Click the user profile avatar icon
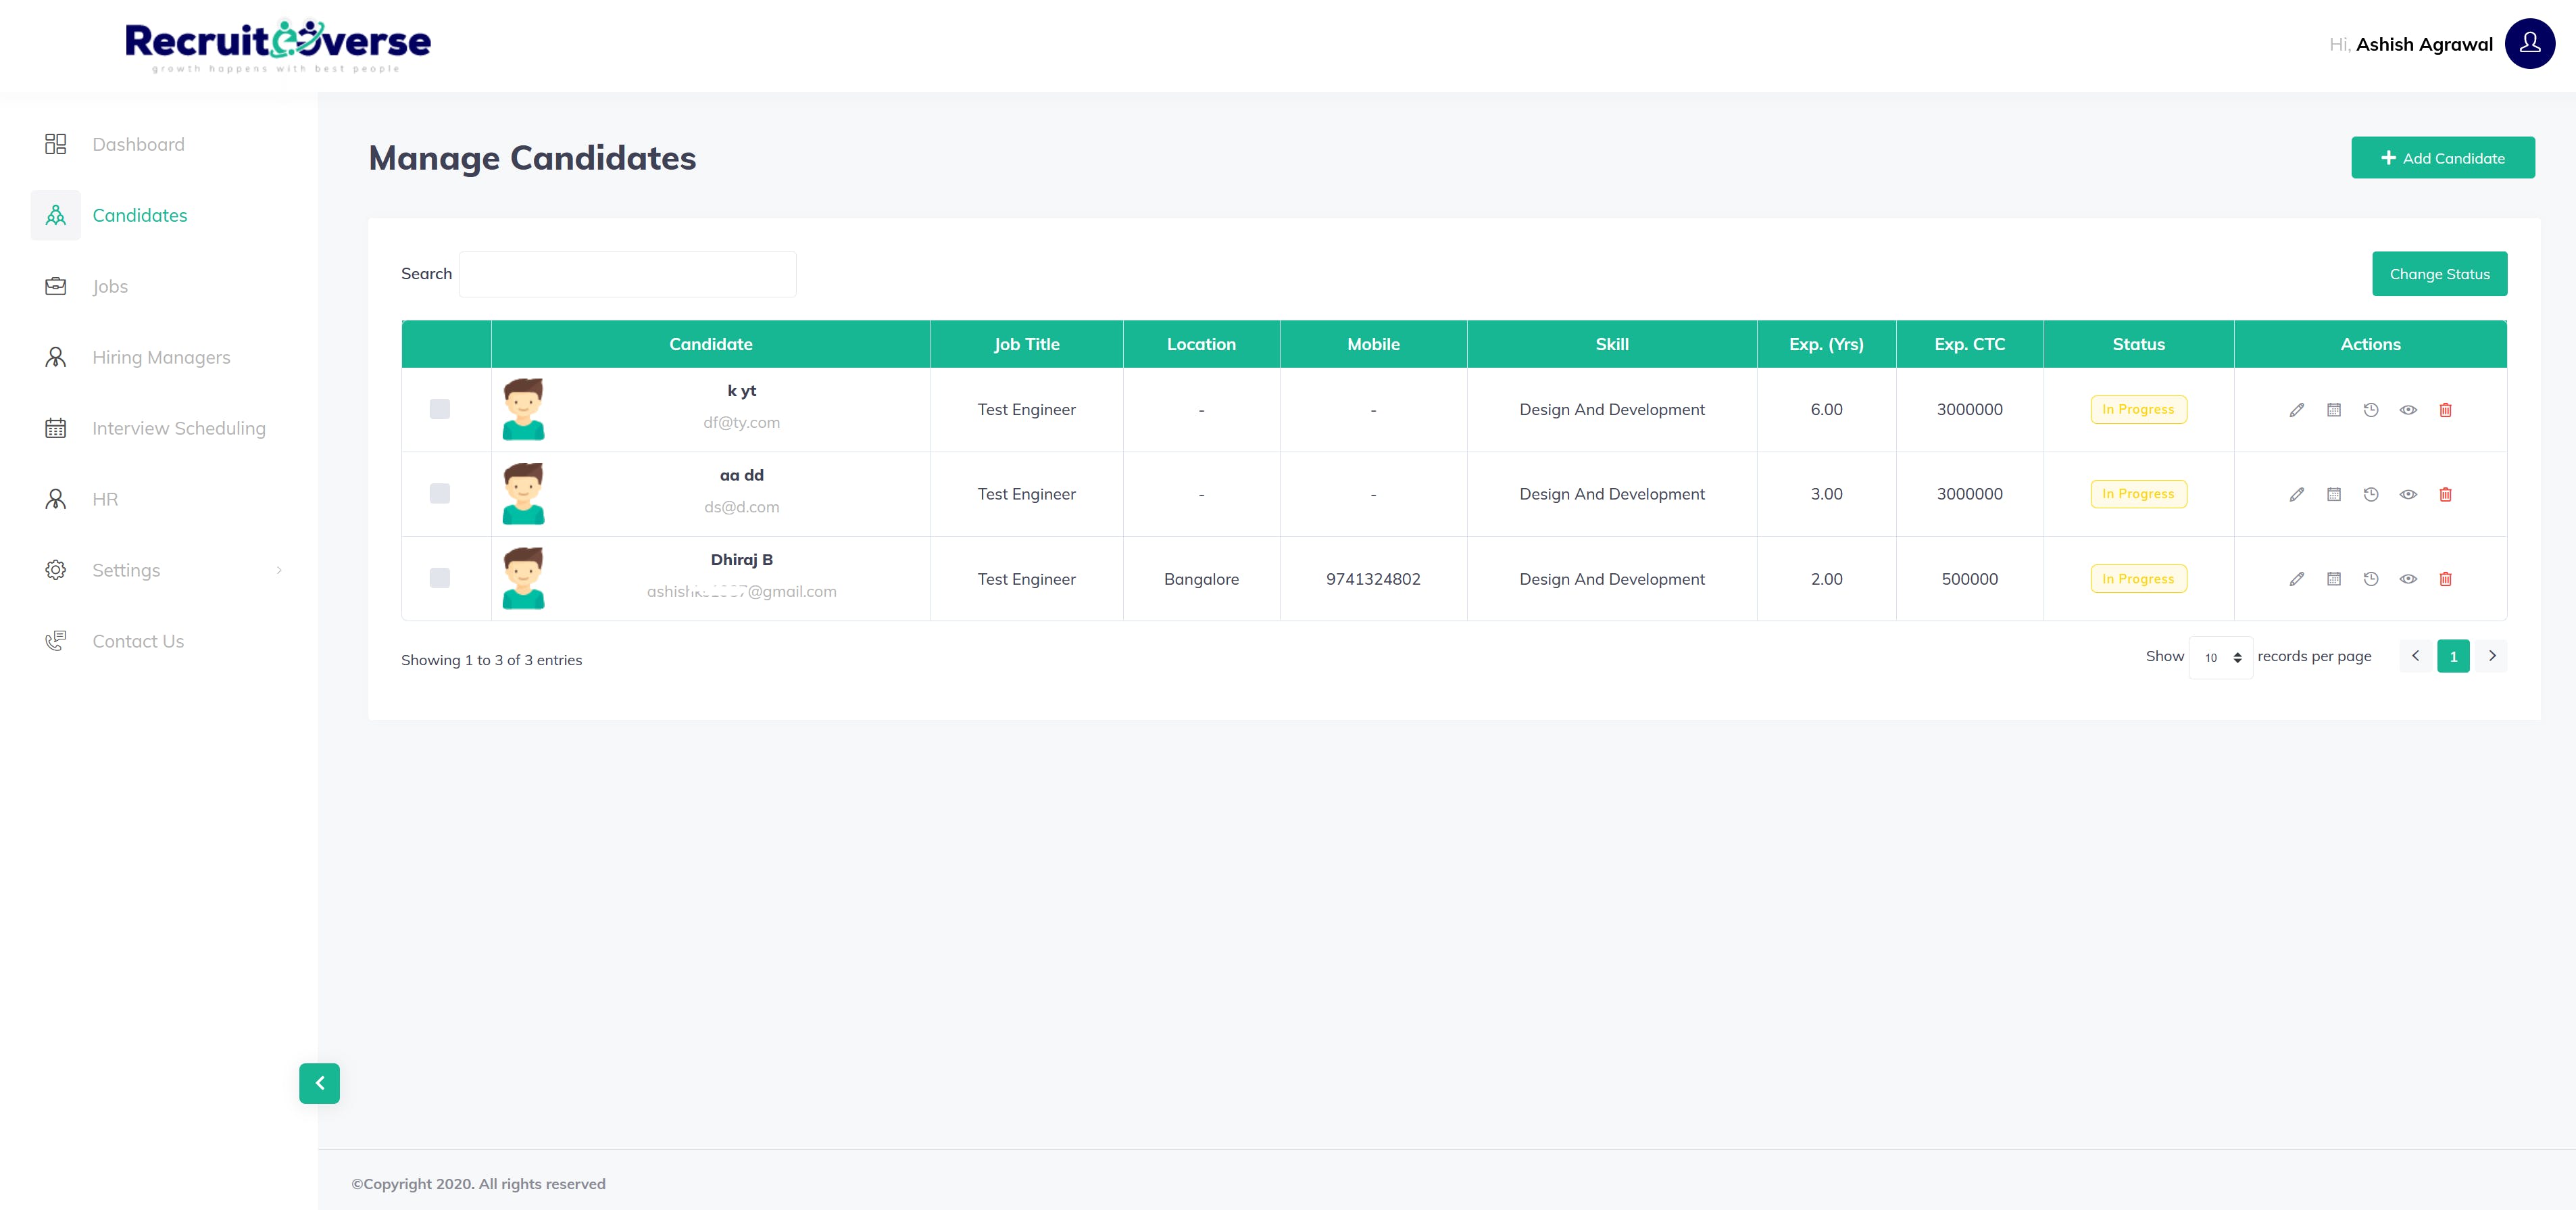 (2529, 44)
